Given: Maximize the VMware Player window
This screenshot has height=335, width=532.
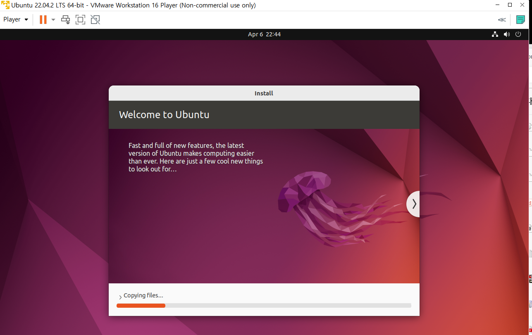Looking at the screenshot, I should click(x=510, y=5).
